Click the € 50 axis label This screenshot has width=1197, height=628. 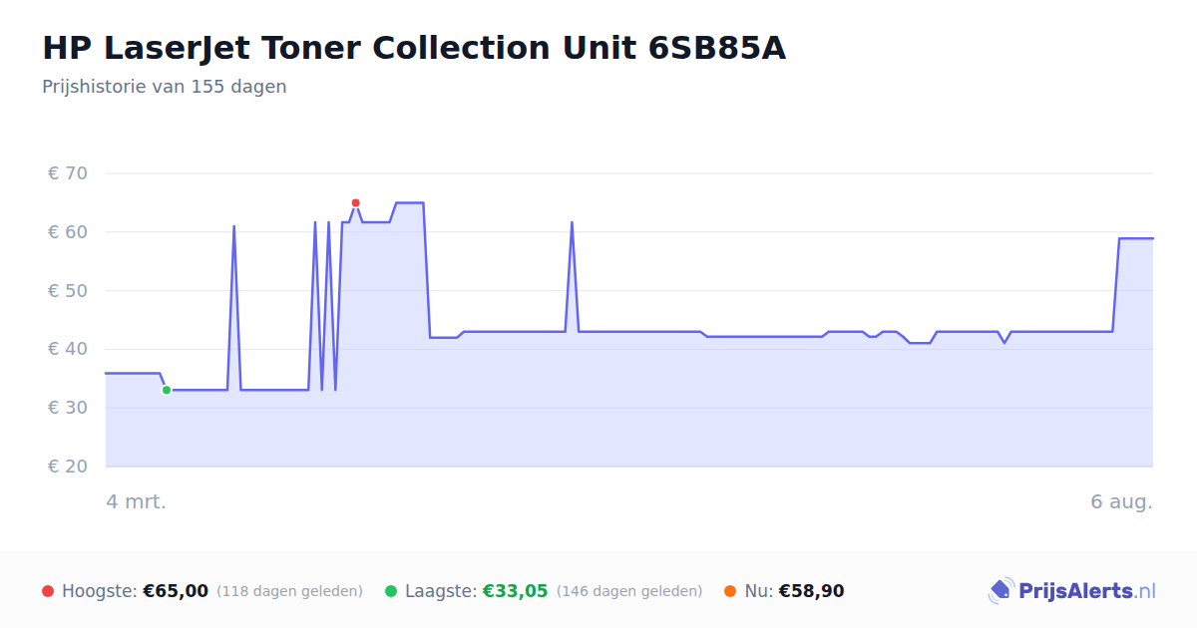[68, 291]
